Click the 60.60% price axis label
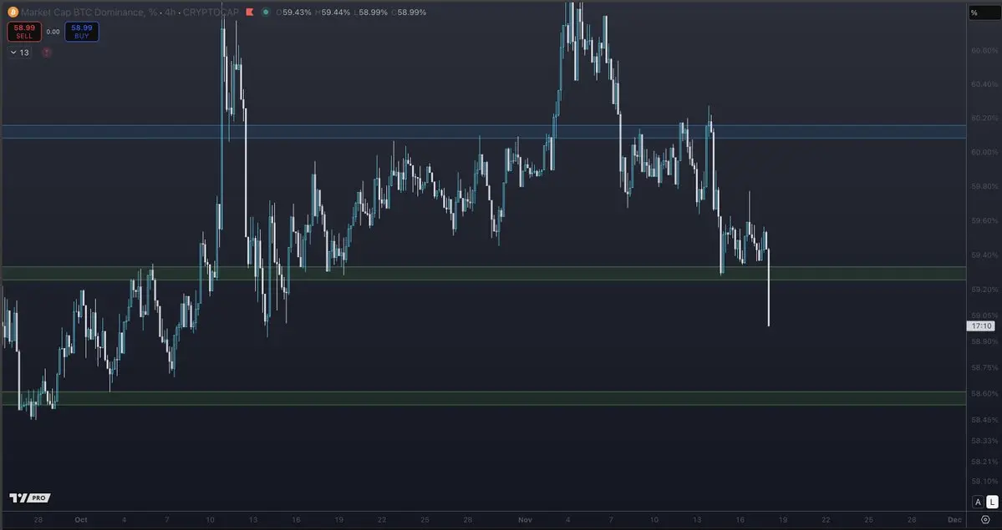Viewport: 1002px width, 530px height. pos(984,50)
